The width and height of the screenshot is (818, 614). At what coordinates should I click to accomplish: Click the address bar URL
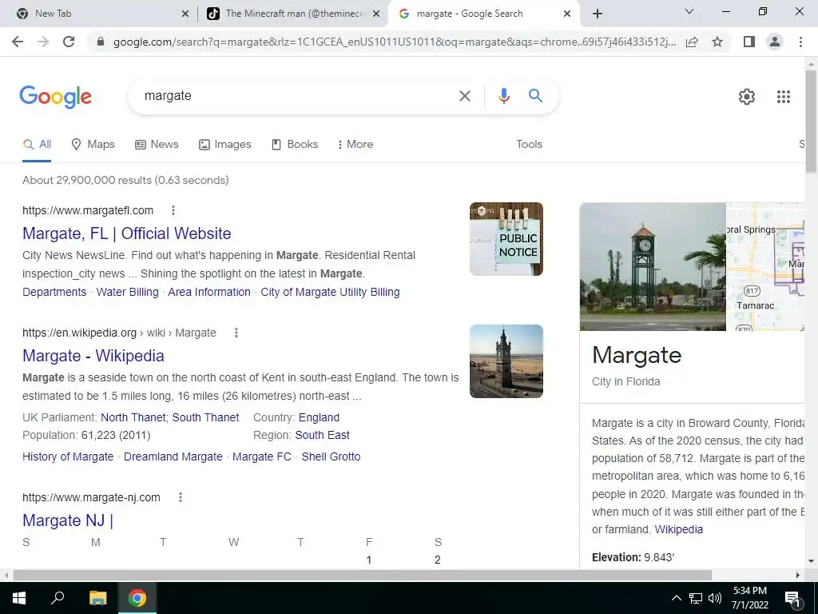tap(394, 42)
